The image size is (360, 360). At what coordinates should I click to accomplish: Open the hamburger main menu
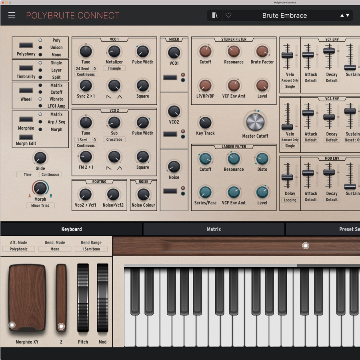(x=12, y=15)
